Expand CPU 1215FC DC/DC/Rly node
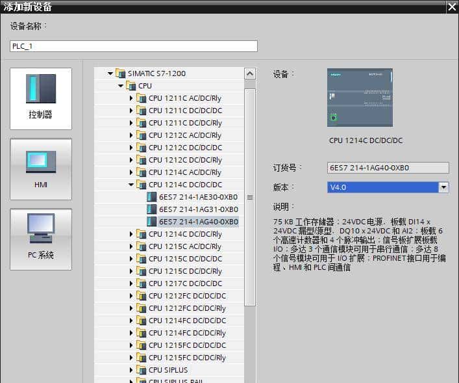The image size is (459, 383). (131, 358)
